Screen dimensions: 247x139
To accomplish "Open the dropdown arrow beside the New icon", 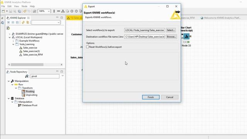I will (x=7, y=11).
